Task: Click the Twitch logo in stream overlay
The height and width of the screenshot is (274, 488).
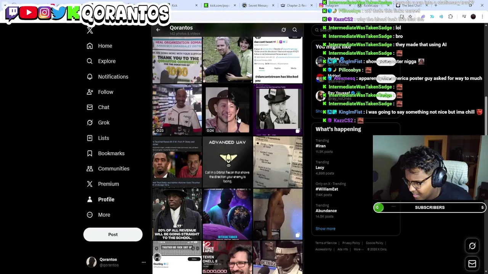Action: (12, 13)
